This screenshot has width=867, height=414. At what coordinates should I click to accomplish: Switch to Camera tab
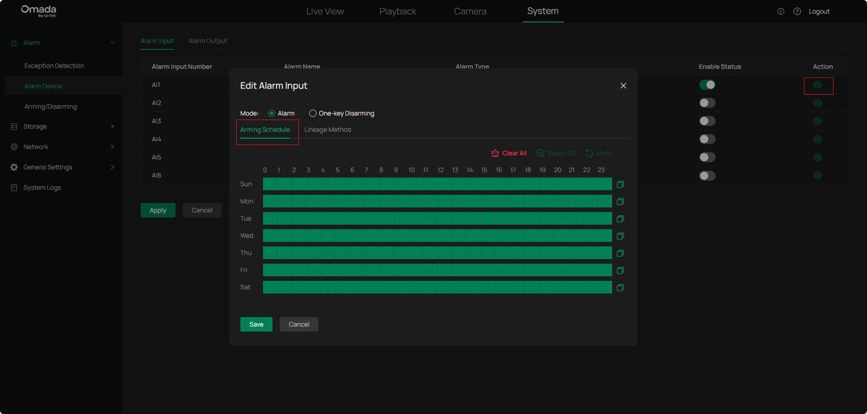470,11
